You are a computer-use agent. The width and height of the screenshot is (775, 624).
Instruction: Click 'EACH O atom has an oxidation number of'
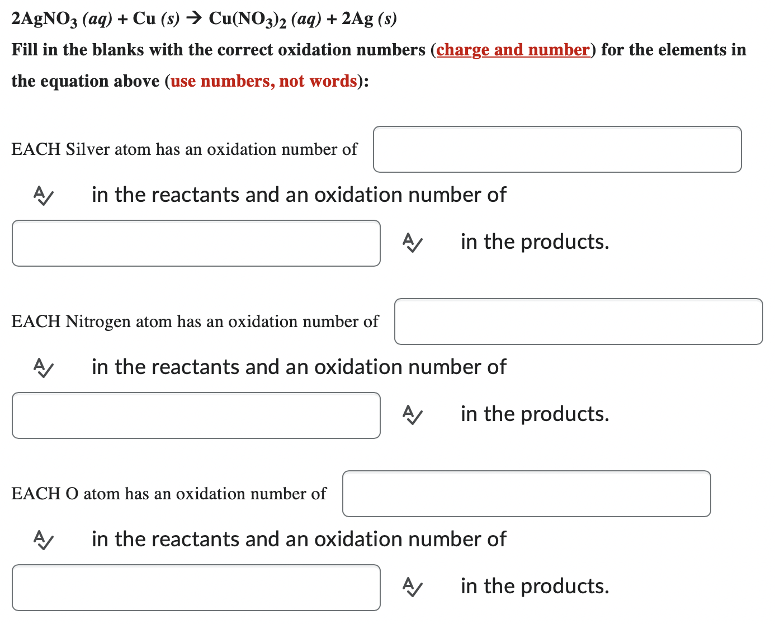click(x=169, y=494)
